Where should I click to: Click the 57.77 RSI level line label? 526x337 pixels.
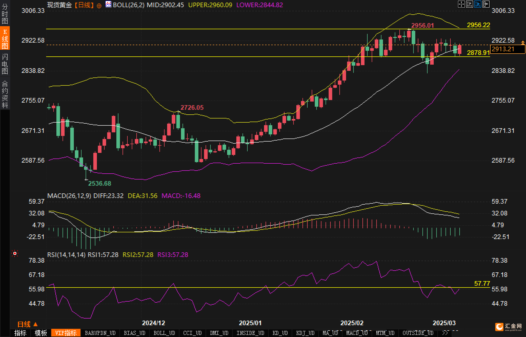(482, 283)
